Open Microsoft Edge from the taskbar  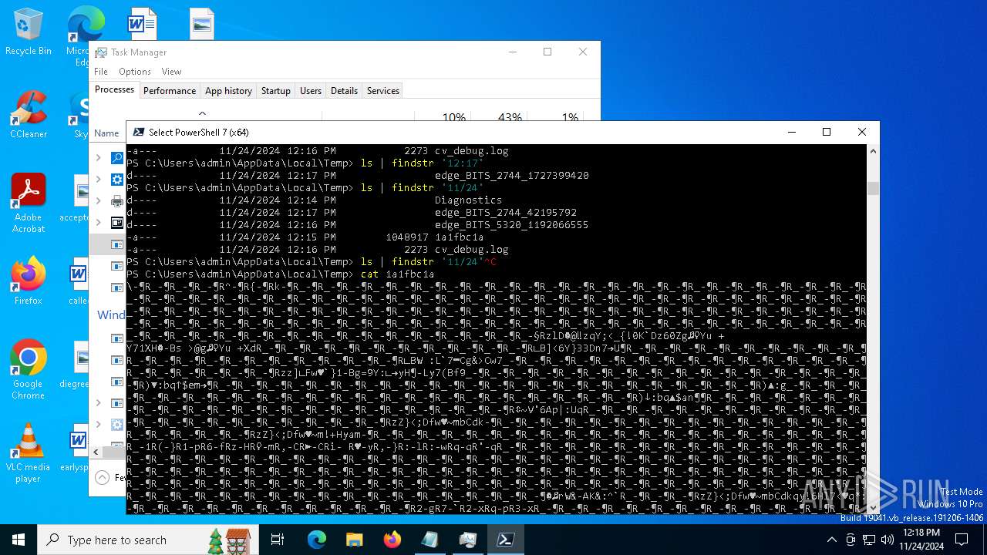(x=317, y=540)
